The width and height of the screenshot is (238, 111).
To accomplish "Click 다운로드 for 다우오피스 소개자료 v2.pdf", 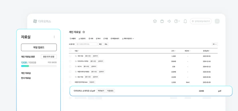I will click(110, 91).
